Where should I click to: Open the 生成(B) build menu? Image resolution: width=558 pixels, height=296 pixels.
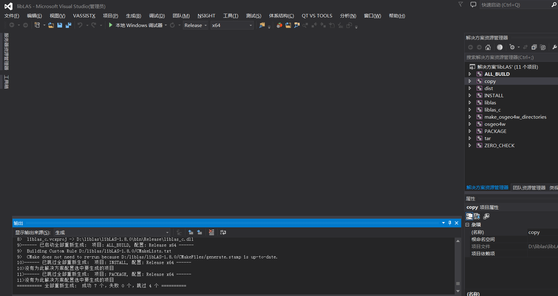click(x=134, y=16)
